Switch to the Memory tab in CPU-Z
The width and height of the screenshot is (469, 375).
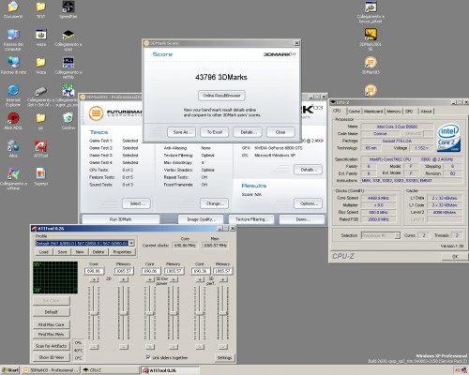(x=394, y=112)
